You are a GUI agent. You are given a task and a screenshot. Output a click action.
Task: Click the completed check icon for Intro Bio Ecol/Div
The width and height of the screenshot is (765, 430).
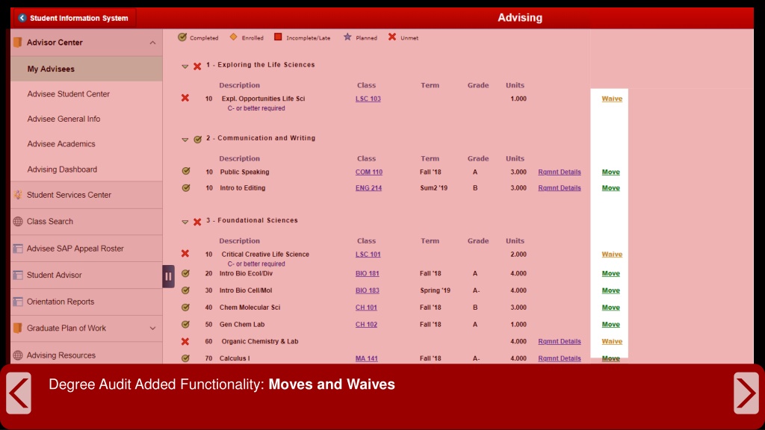pos(185,273)
